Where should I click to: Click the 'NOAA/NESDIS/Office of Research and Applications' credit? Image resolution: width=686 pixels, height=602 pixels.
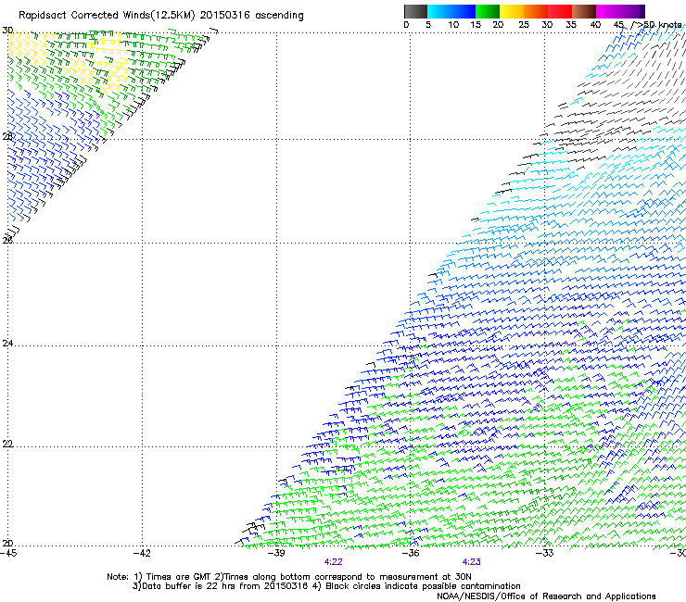(546, 596)
